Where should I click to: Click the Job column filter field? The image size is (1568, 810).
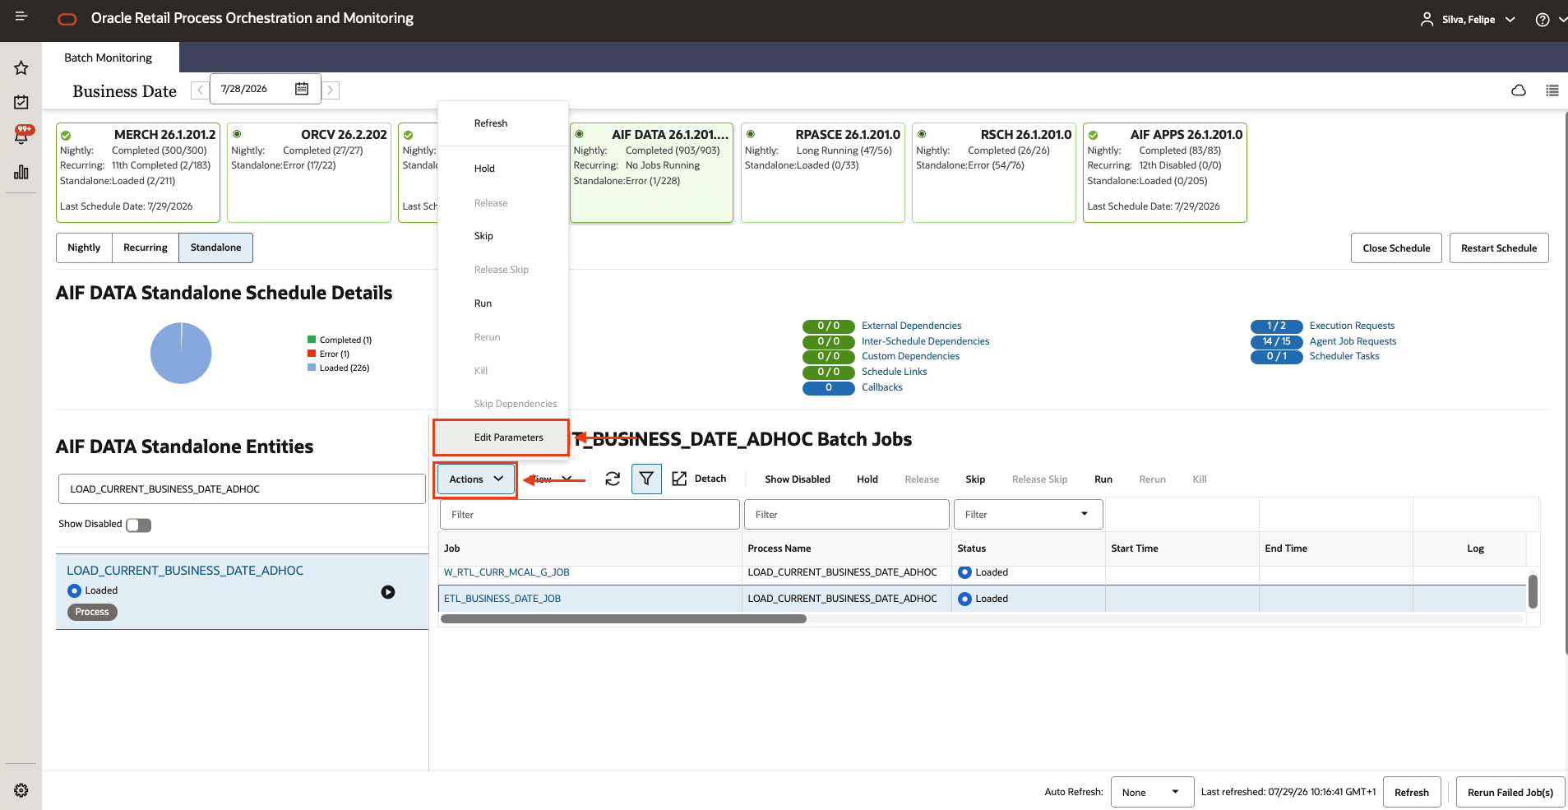(x=590, y=515)
